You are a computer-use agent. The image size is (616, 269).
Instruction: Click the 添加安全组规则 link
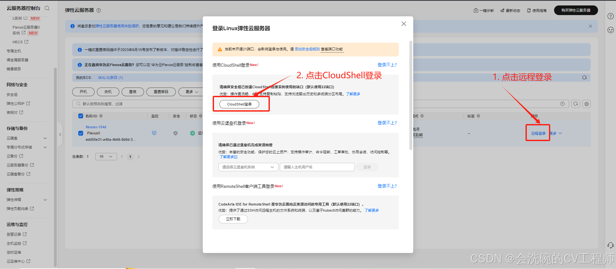[x=307, y=49]
